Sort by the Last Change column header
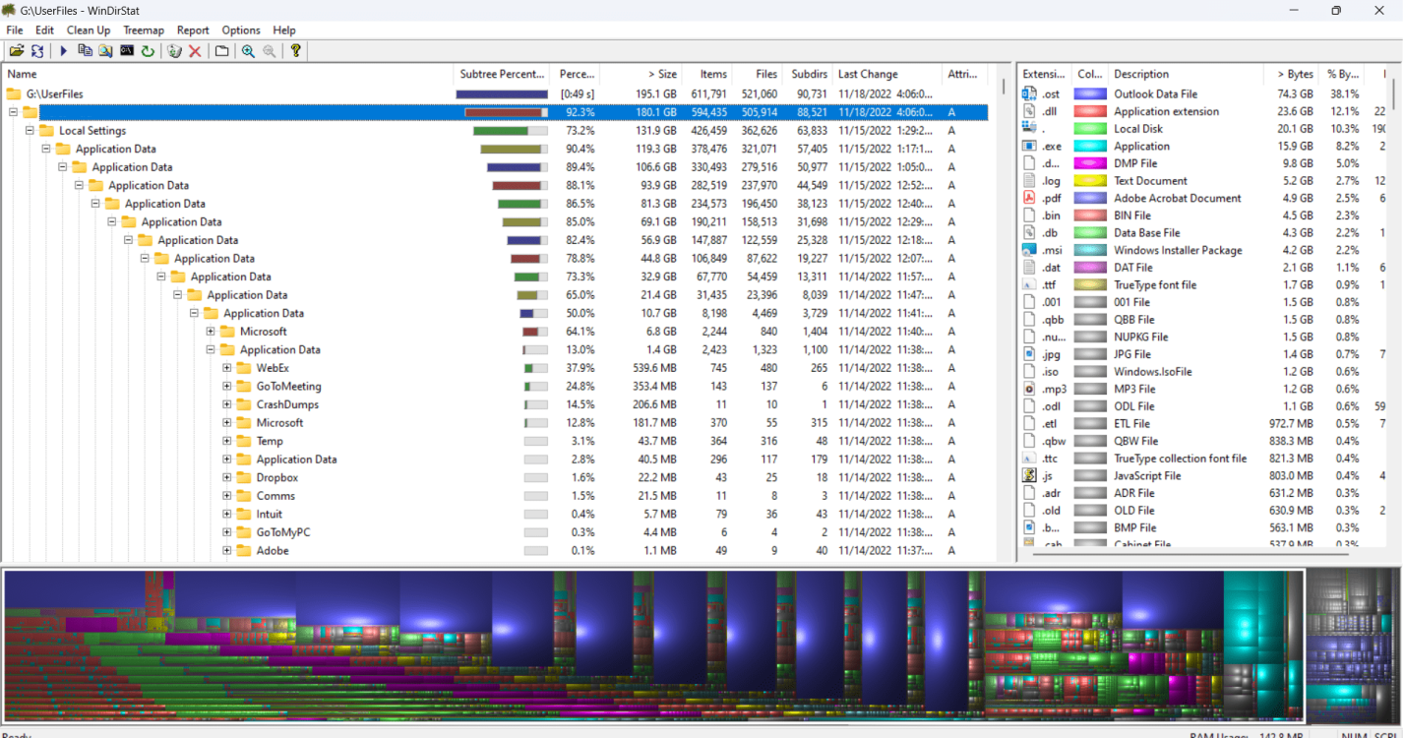This screenshot has height=738, width=1405. click(x=887, y=74)
